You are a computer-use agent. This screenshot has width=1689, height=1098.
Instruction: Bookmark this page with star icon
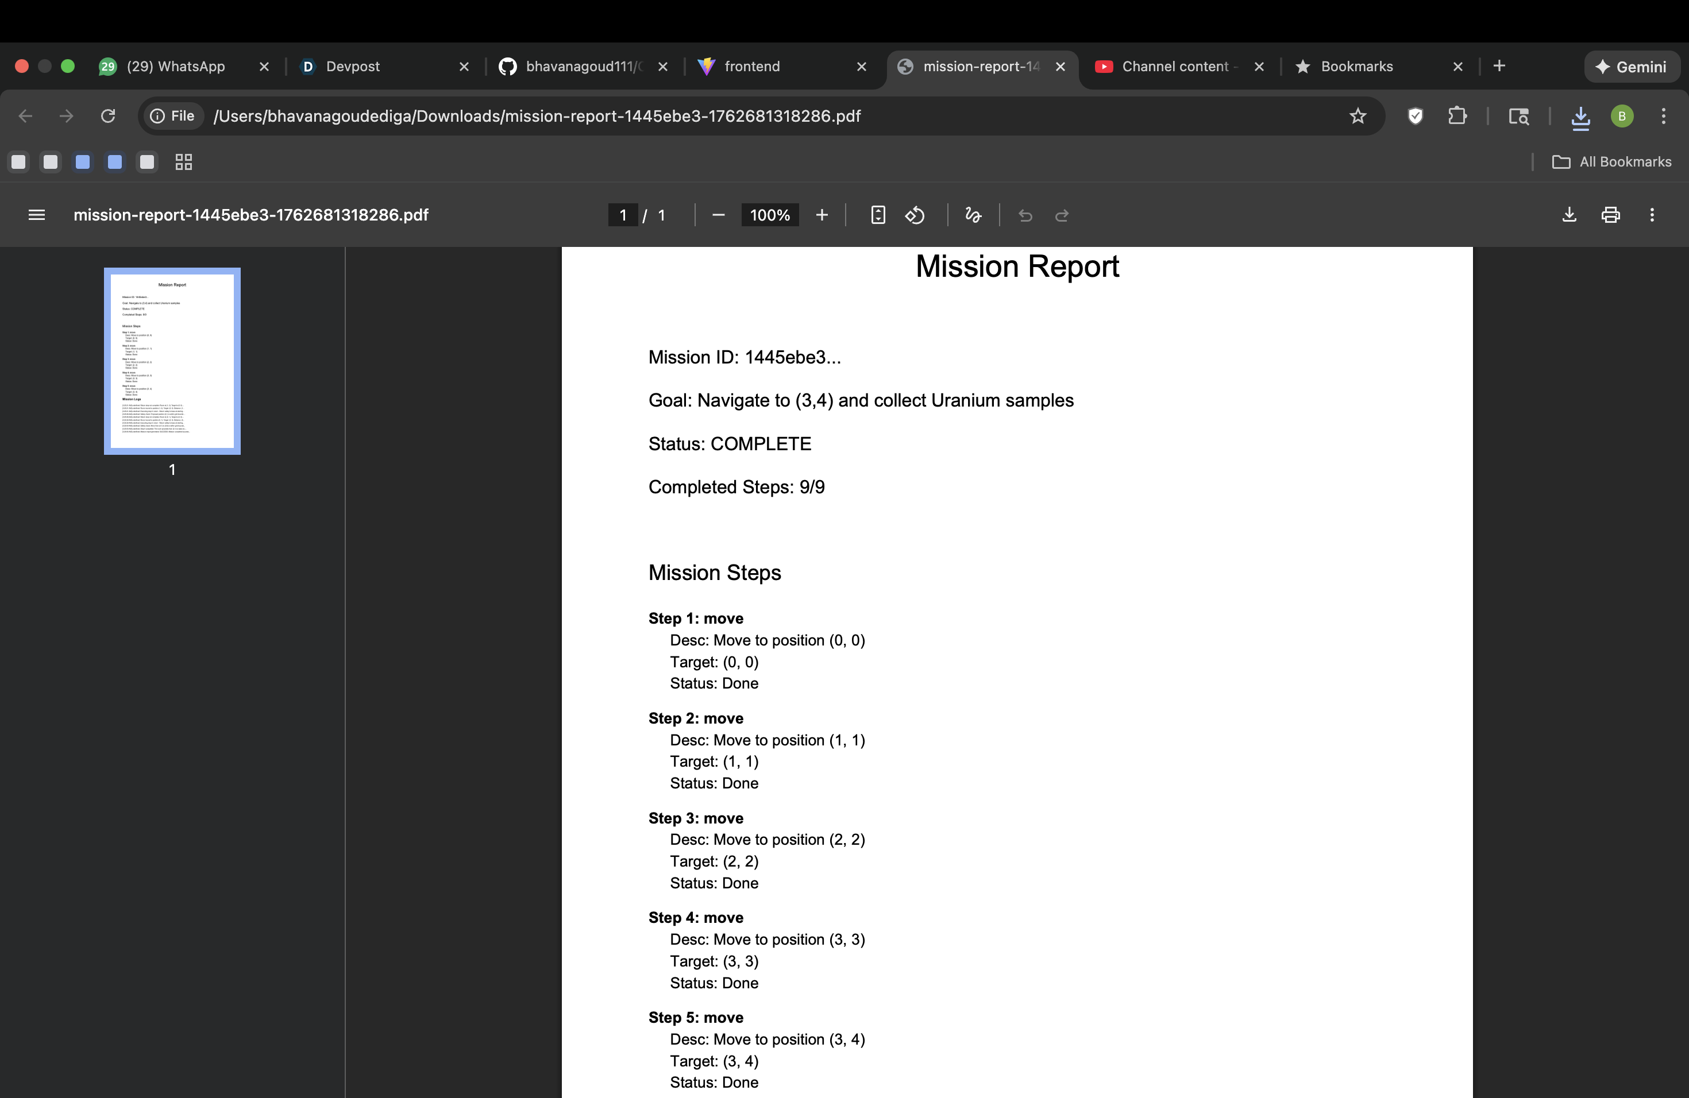point(1357,117)
